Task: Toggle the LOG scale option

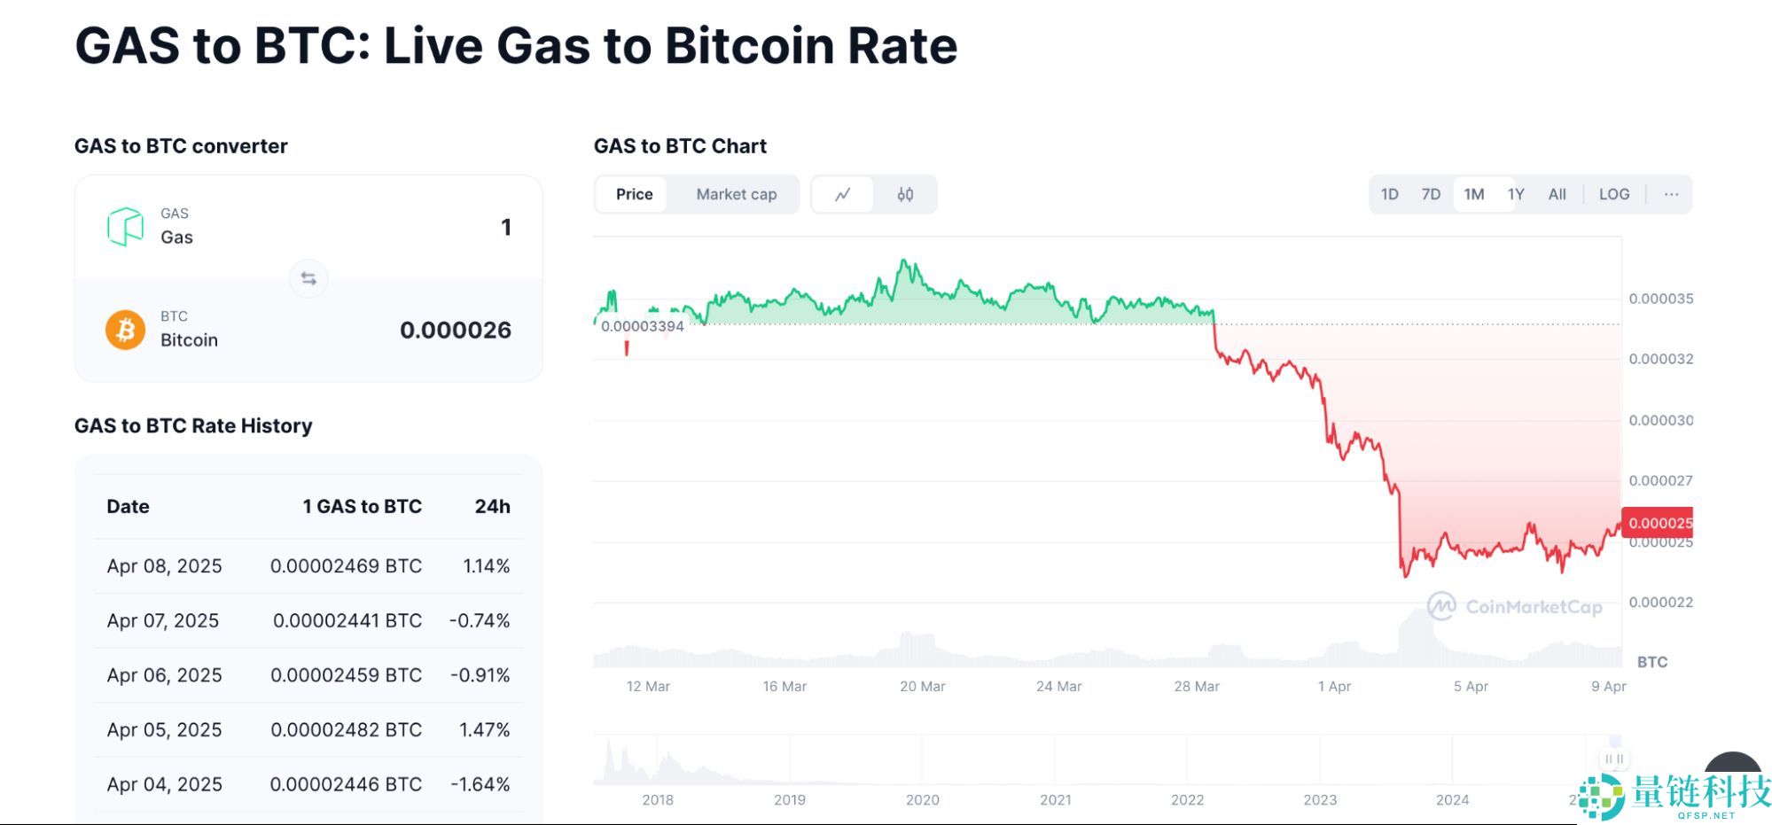Action: pyautogui.click(x=1613, y=194)
